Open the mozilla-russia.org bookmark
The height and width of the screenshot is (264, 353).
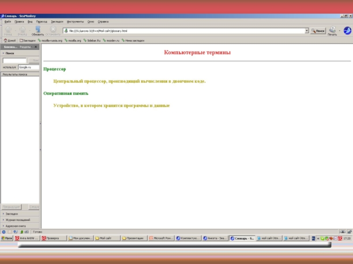[50, 40]
